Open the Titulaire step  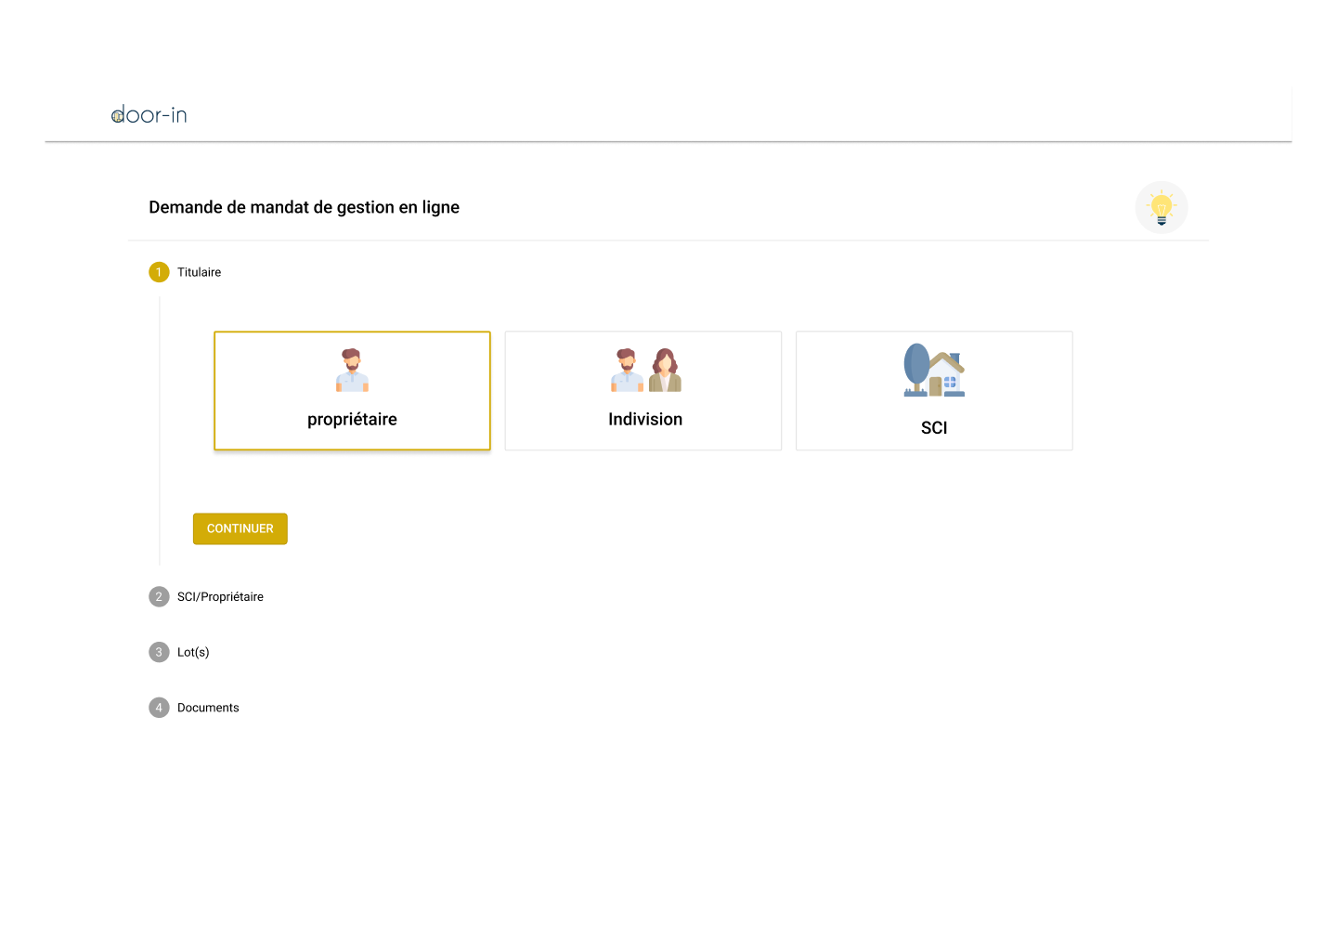pos(199,272)
